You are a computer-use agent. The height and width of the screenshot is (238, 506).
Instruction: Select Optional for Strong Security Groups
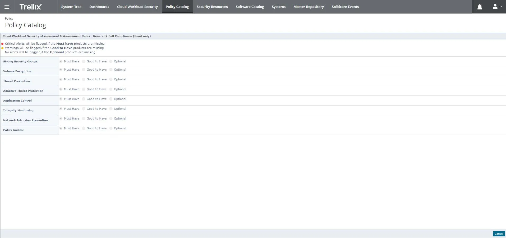point(111,61)
